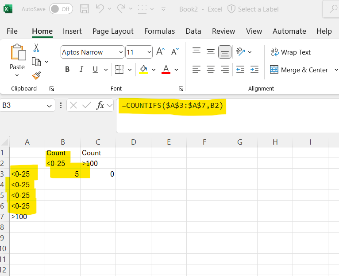Open the Font settings dialog launcher
The height and width of the screenshot is (276, 339).
click(x=181, y=89)
